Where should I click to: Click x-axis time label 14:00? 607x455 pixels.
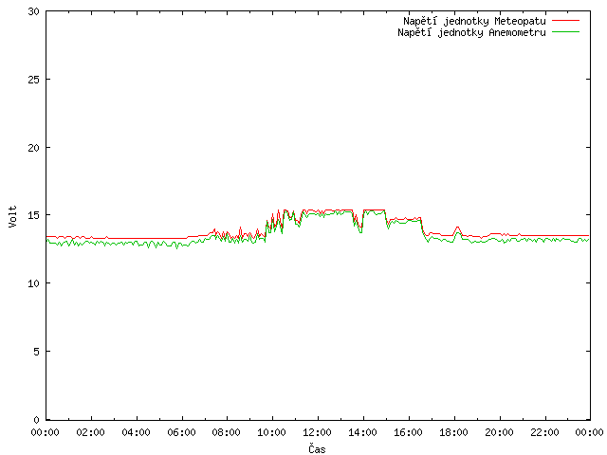[362, 432]
